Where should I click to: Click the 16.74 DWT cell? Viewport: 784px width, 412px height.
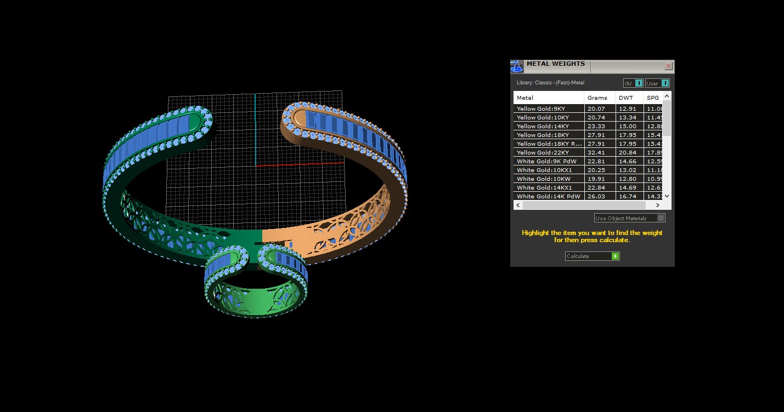pos(629,196)
